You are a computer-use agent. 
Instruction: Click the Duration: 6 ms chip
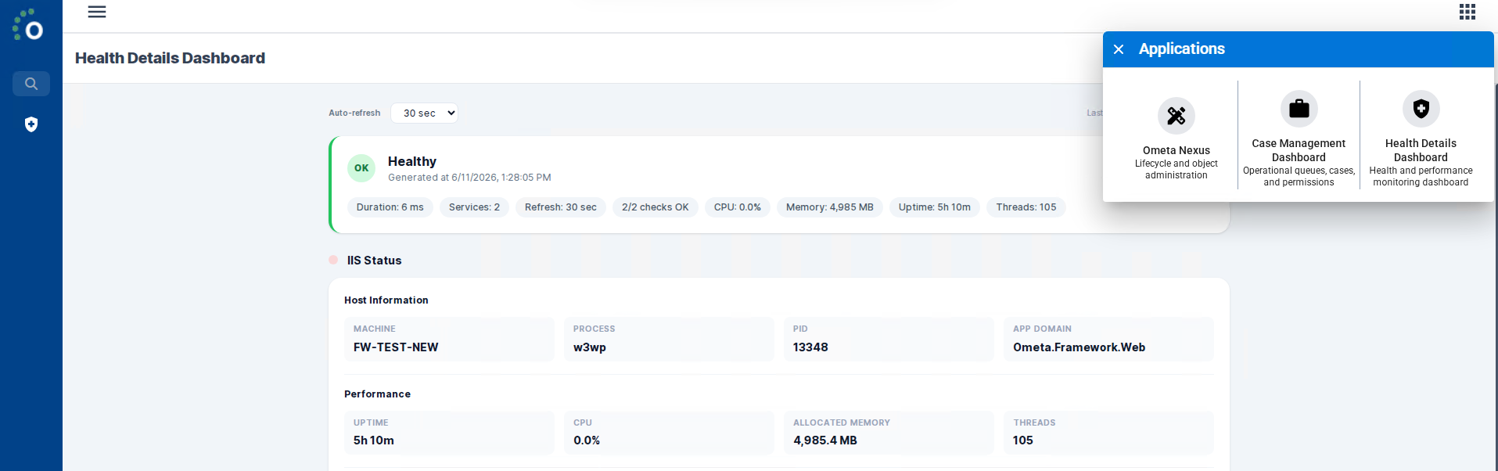[x=390, y=207]
